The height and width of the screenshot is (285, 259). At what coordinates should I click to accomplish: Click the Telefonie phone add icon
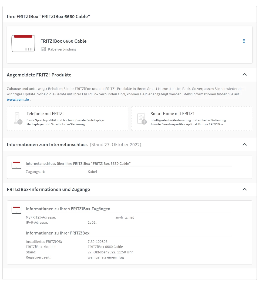click(18, 118)
